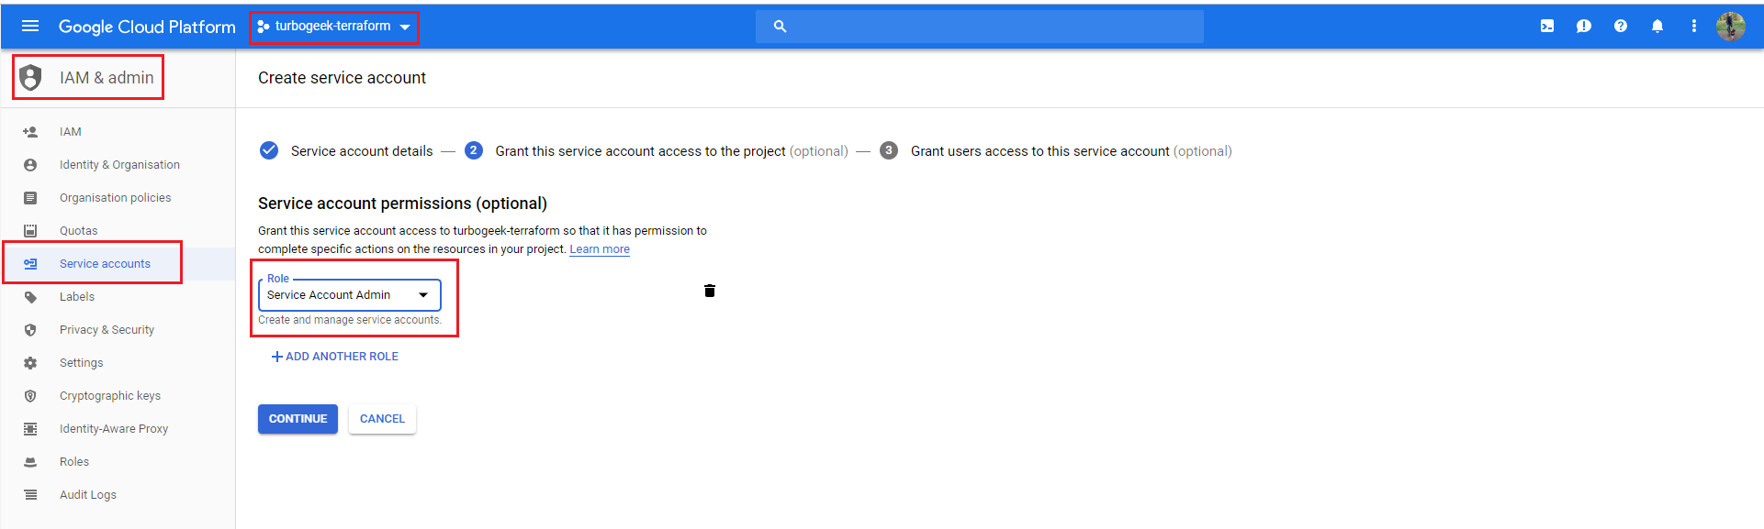Open the hamburger navigation menu

[30, 26]
